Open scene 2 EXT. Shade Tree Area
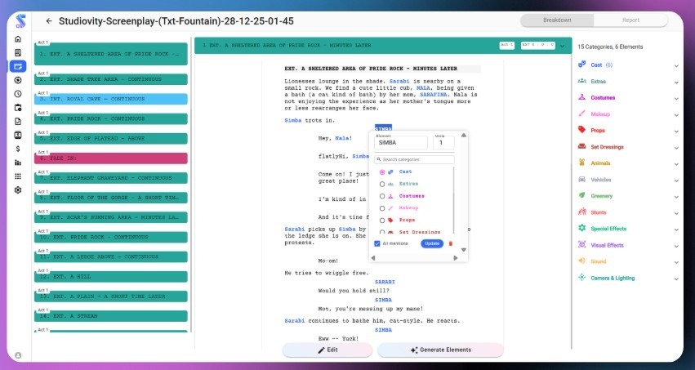 tap(111, 79)
